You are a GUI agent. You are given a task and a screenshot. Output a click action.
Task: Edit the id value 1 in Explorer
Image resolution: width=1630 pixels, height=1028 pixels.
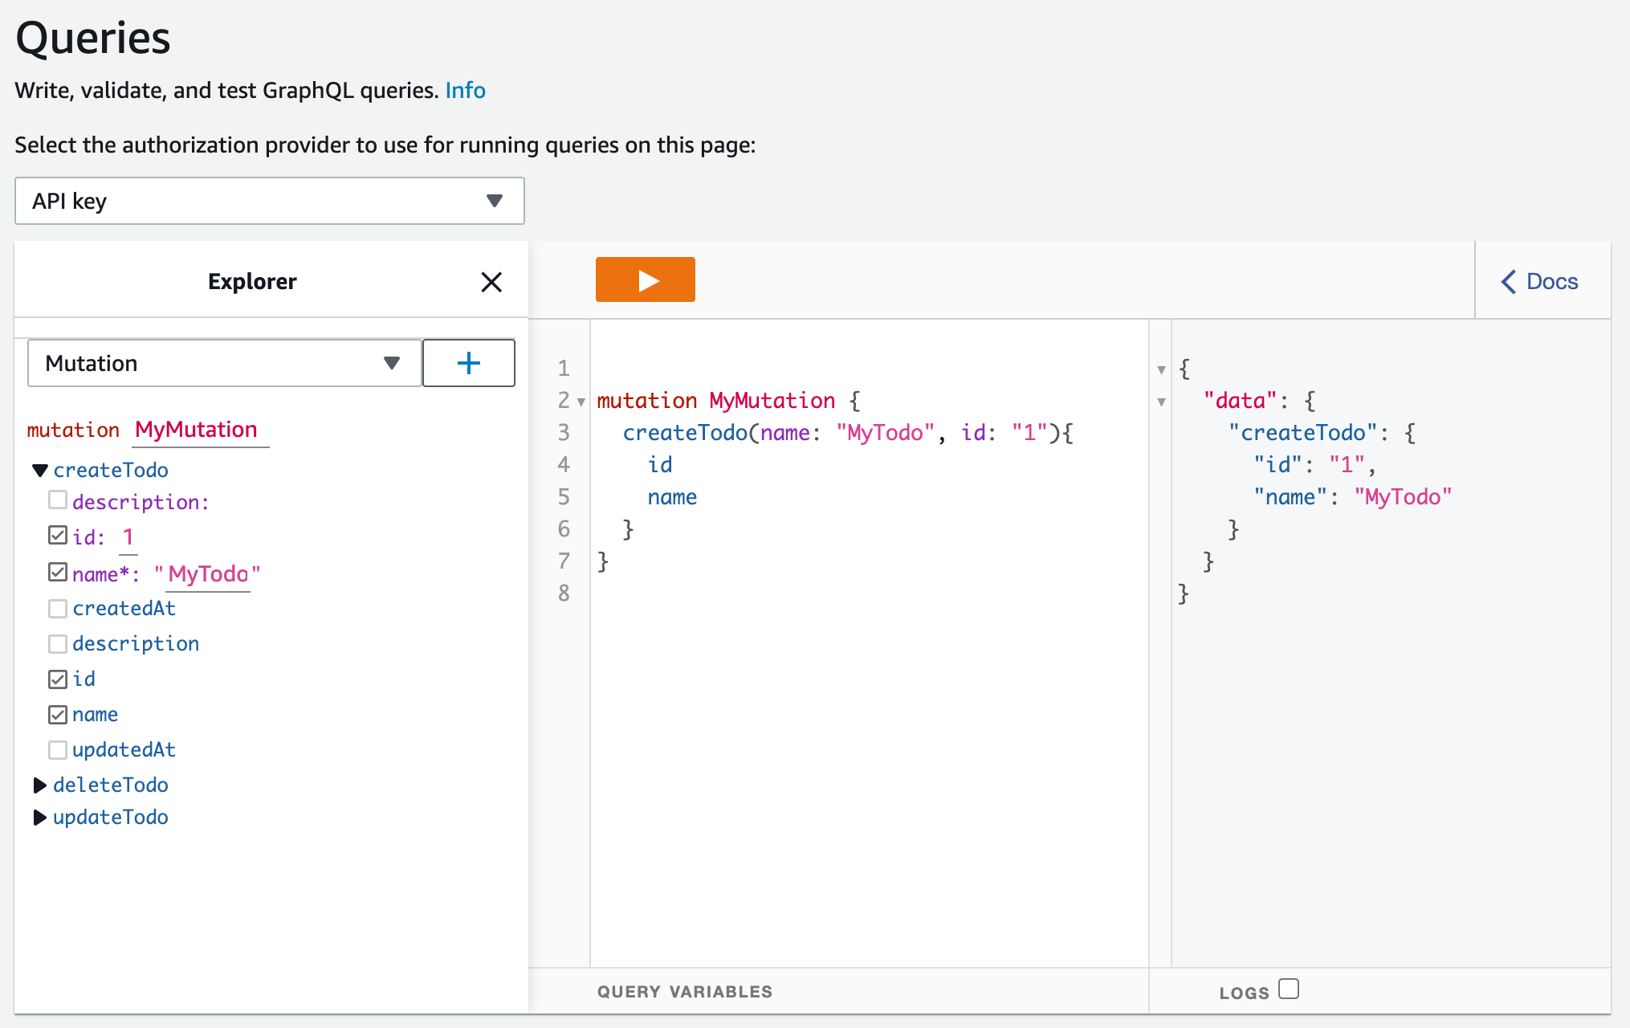tap(128, 537)
